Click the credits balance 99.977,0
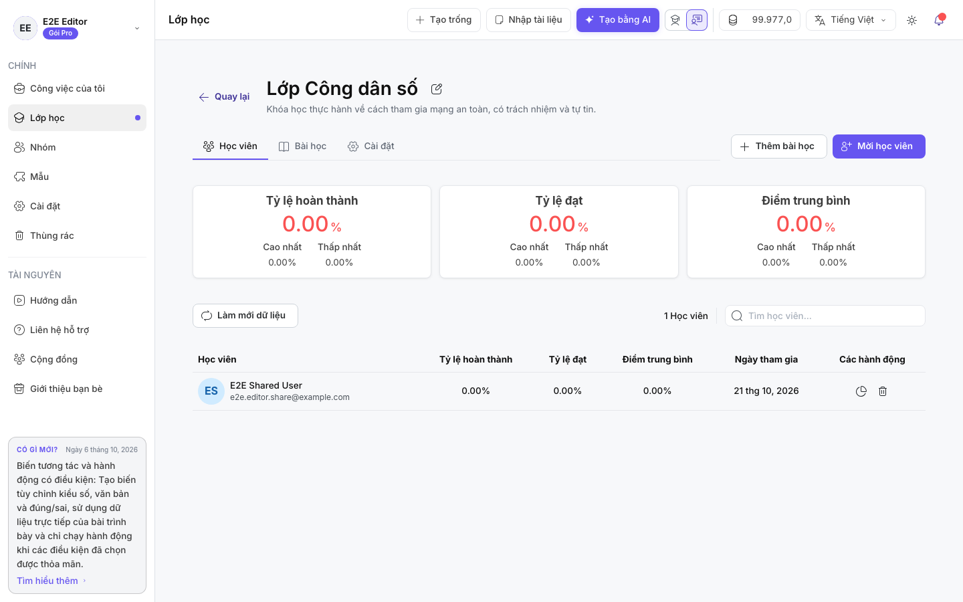This screenshot has width=963, height=602. point(760,20)
